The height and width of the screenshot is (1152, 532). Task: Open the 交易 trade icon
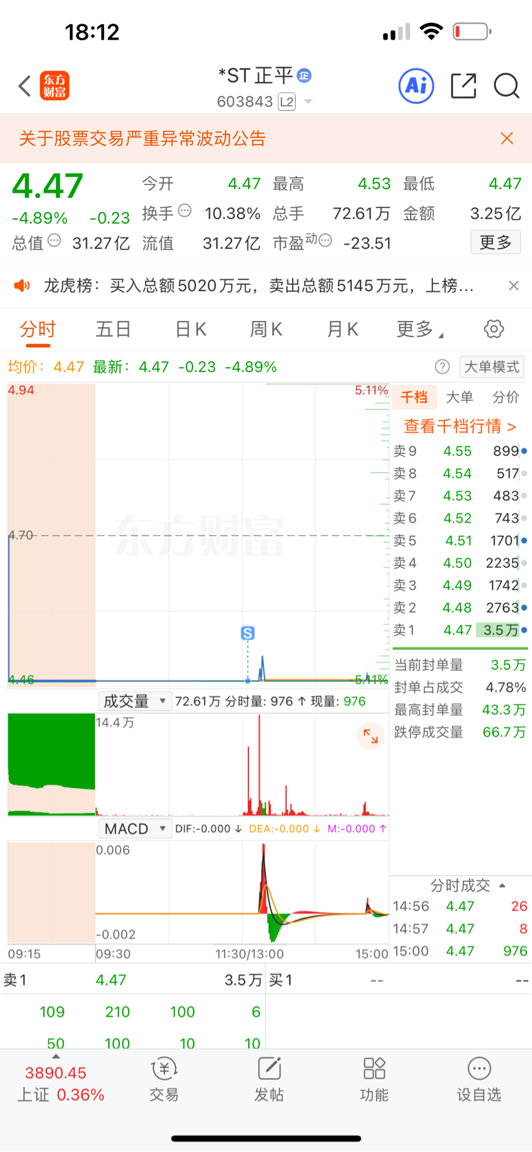click(x=164, y=1080)
